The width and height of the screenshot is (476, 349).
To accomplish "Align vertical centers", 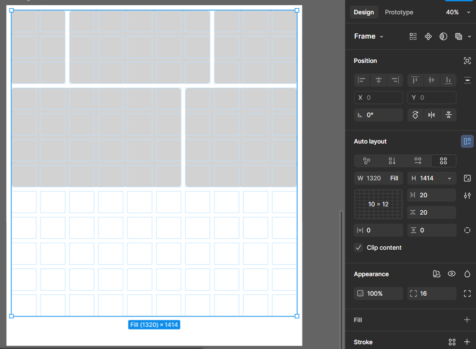I will (431, 80).
